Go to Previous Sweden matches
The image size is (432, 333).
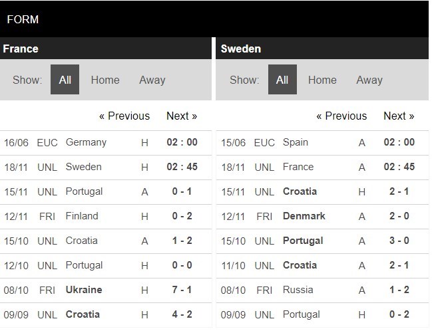point(341,116)
